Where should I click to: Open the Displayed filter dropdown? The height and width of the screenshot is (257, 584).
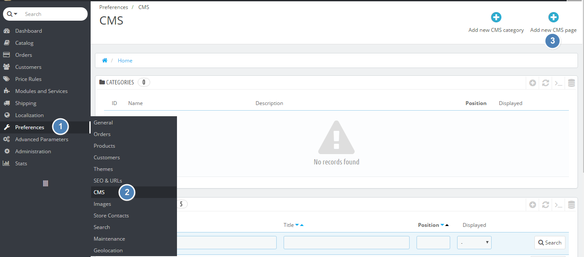[x=474, y=243]
